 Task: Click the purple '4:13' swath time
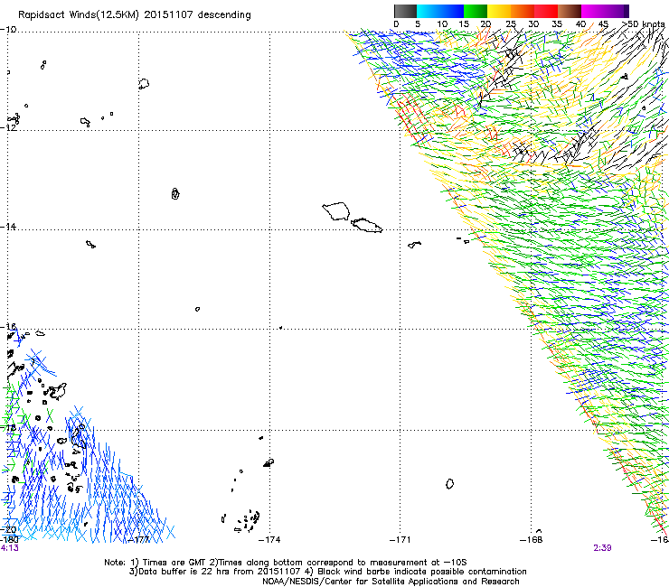coord(10,548)
